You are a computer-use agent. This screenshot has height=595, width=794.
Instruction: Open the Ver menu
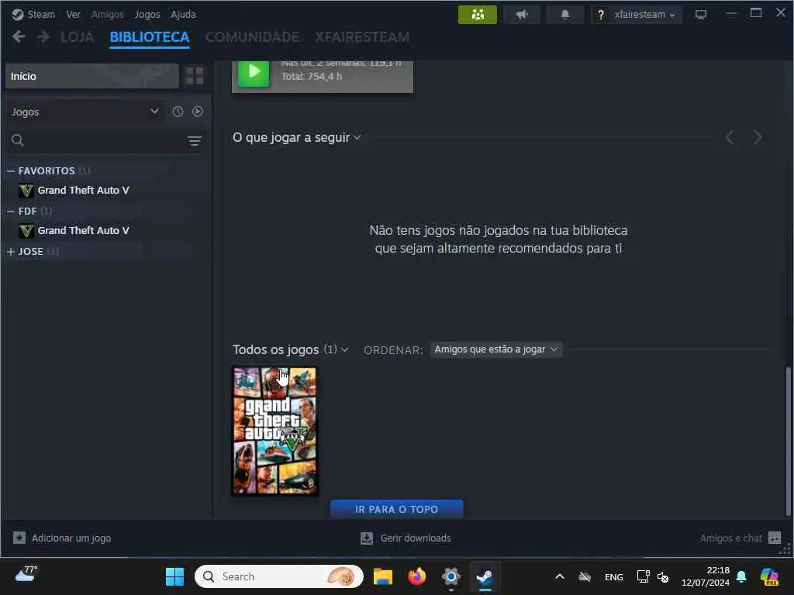click(73, 14)
